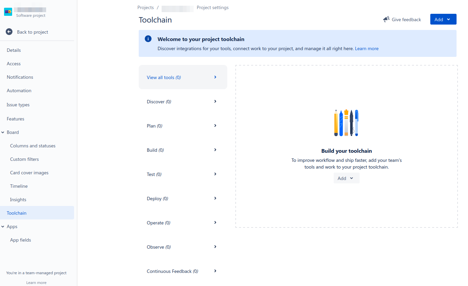Click the pencils toolchain illustration
This screenshot has height=286, width=468.
[346, 123]
